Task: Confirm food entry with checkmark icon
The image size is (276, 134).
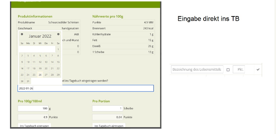Action: [x=258, y=69]
